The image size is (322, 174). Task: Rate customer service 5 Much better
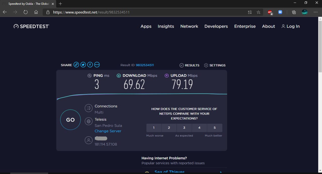point(215,128)
